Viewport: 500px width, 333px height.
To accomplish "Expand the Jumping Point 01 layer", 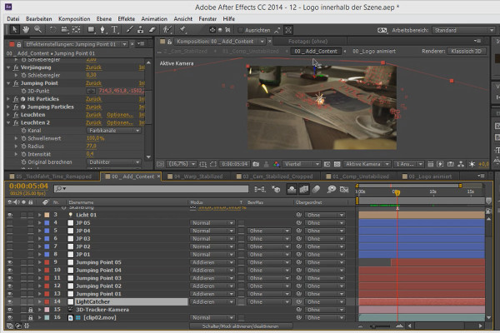I will click(39, 294).
